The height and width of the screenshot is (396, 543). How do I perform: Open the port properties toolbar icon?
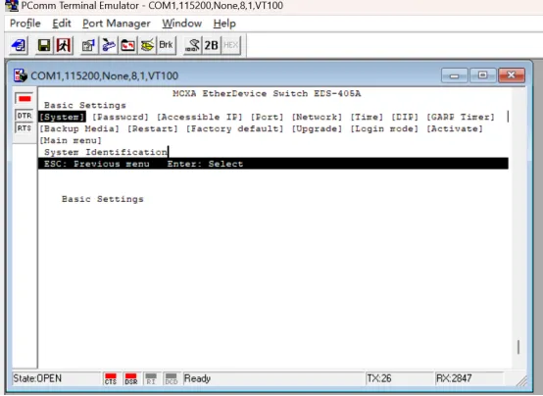pyautogui.click(x=89, y=45)
